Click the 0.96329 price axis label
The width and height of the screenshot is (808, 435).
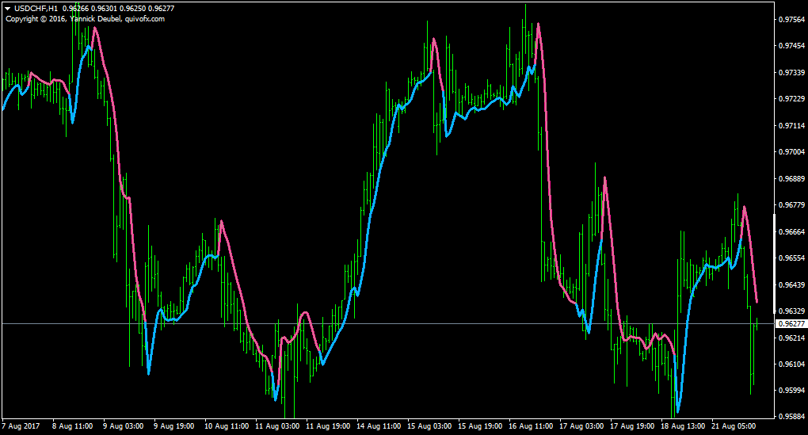[791, 311]
